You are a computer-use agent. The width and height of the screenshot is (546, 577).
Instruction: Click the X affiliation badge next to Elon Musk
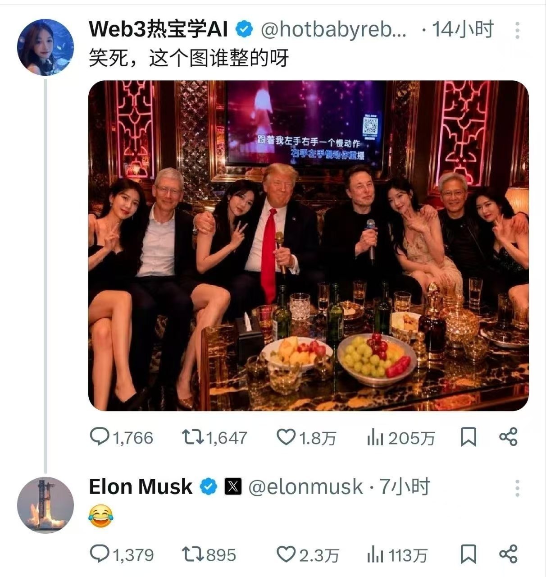(x=233, y=487)
